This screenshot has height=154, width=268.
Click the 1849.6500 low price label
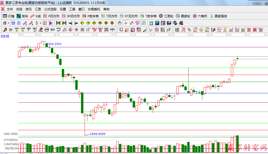coord(97,134)
